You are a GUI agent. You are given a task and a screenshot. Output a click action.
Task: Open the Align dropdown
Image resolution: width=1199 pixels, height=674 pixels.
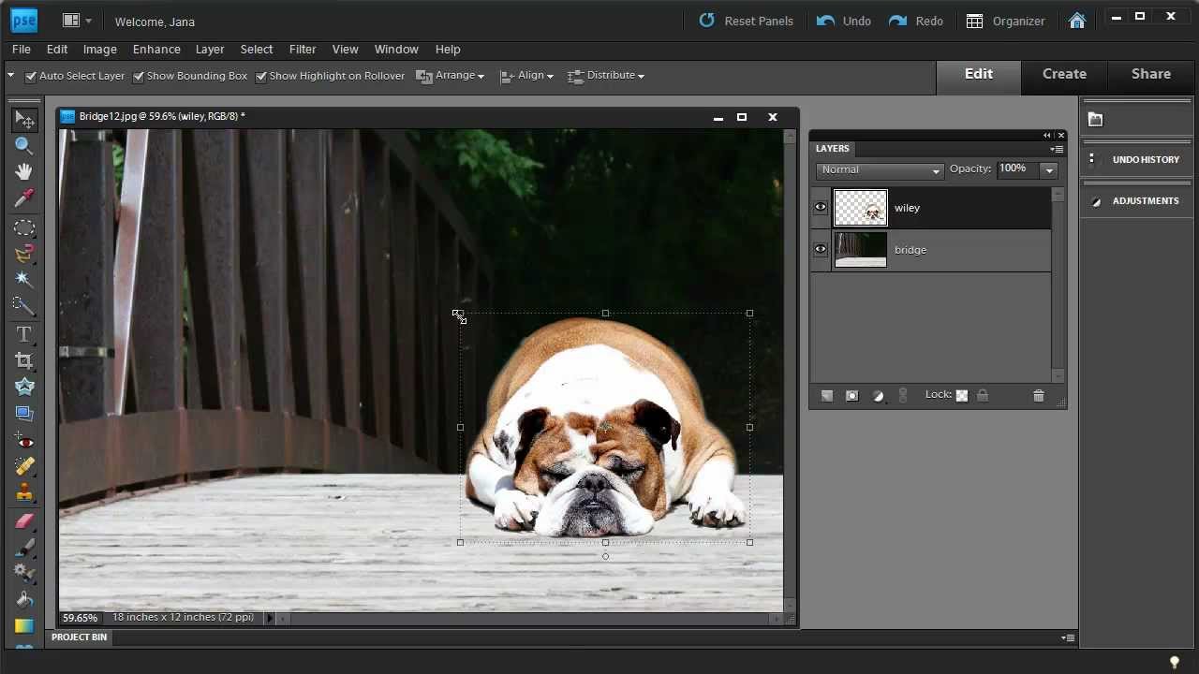pos(526,76)
